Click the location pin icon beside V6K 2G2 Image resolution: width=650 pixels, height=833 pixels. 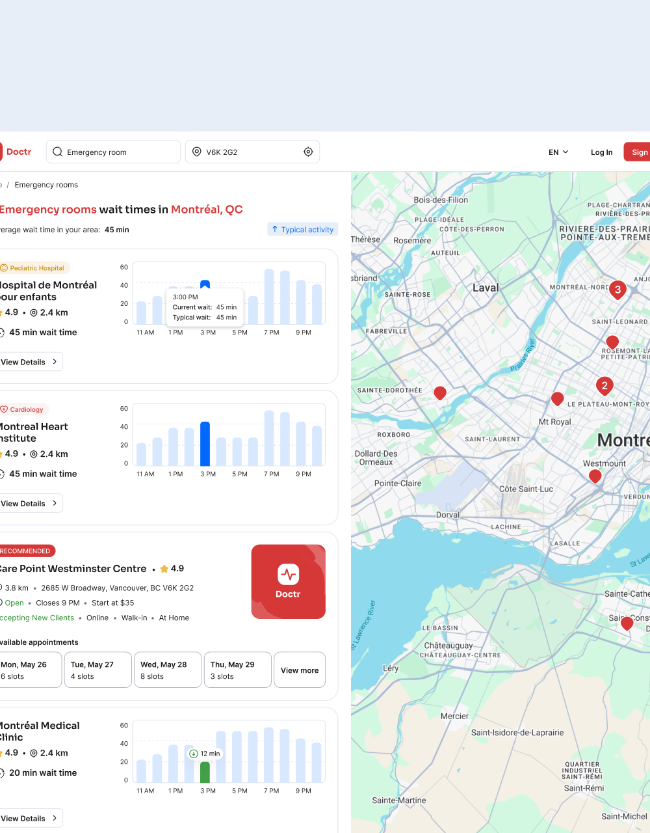[x=197, y=152]
